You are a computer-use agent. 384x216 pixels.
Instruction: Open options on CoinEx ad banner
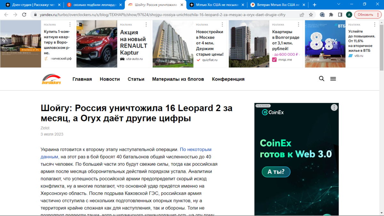334,108
